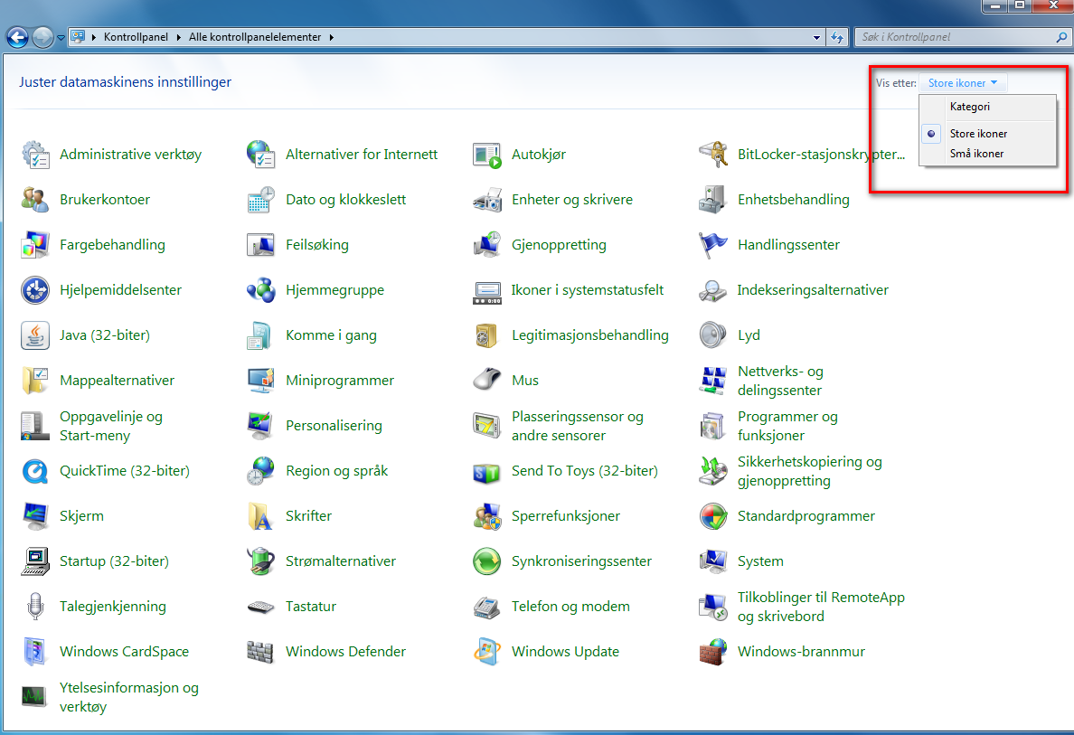1074x735 pixels.
Task: Click the Brukerkontoer users icon
Action: pos(35,199)
